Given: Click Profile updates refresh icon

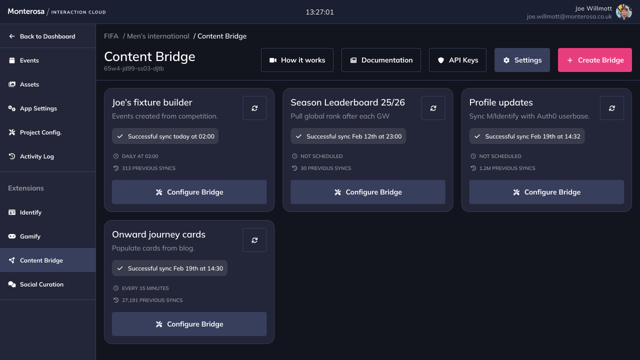Looking at the screenshot, I should (611, 108).
